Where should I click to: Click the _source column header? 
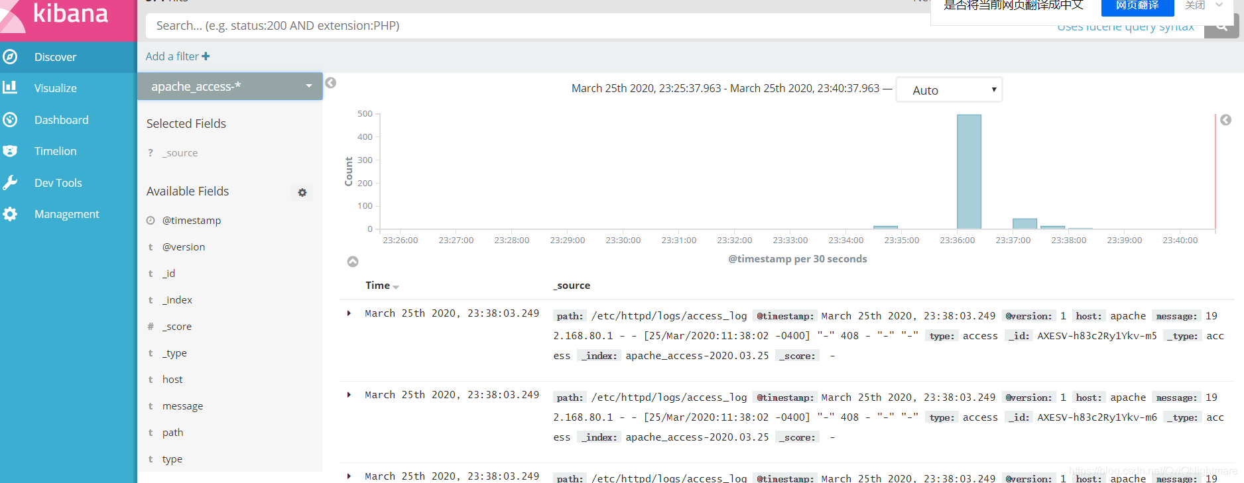click(572, 285)
